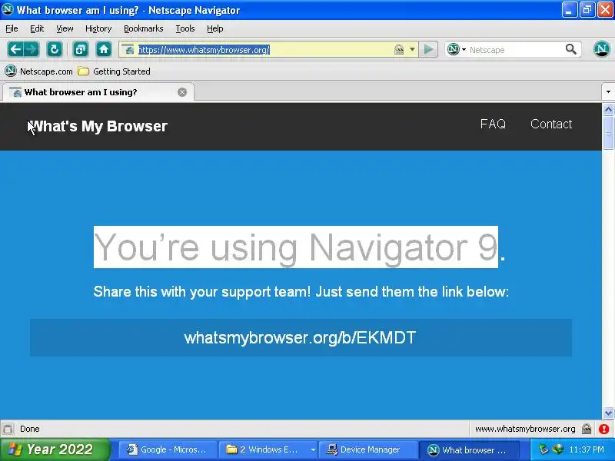
Task: Open the Bookmarks menu
Action: point(144,28)
